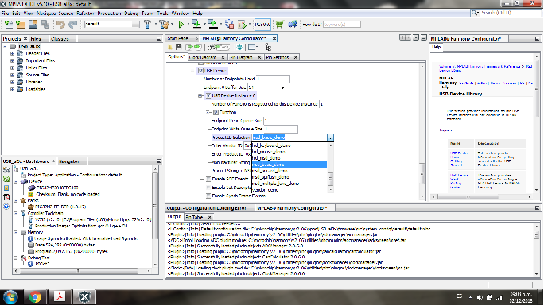This screenshot has height=306, width=544.
Task: Open the Tools menu
Action: (162, 14)
